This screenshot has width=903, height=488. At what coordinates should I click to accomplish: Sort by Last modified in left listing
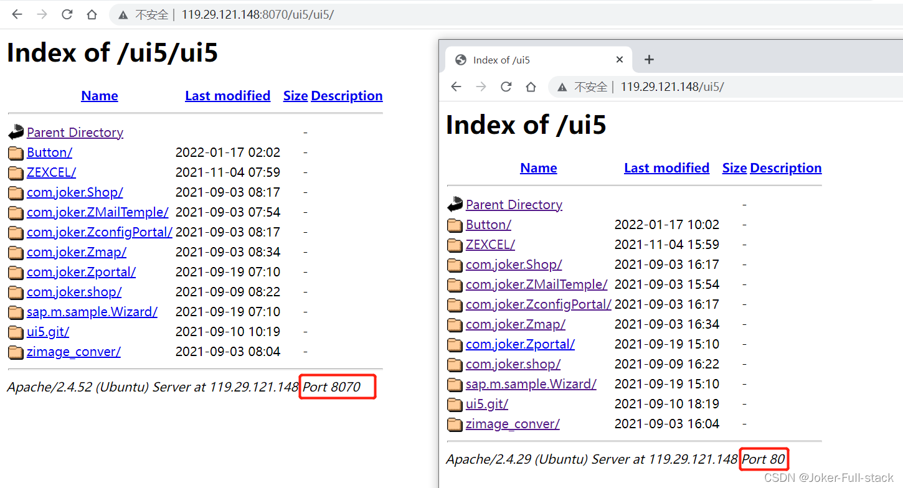point(227,96)
